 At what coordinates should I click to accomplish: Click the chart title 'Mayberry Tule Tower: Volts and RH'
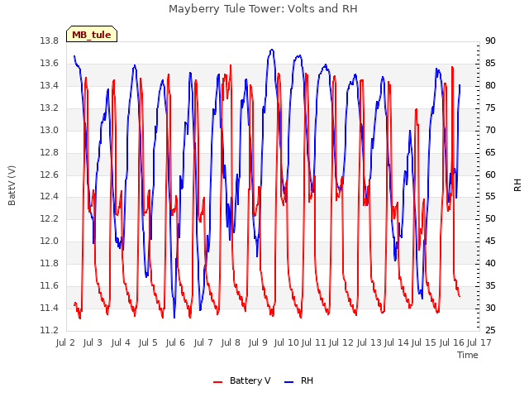click(263, 9)
